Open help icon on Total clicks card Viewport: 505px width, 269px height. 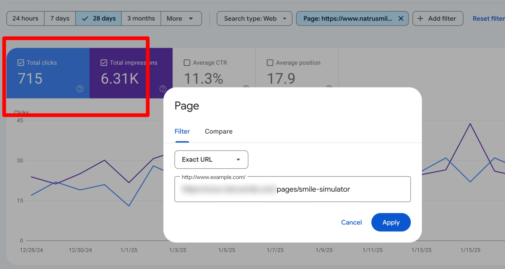80,88
